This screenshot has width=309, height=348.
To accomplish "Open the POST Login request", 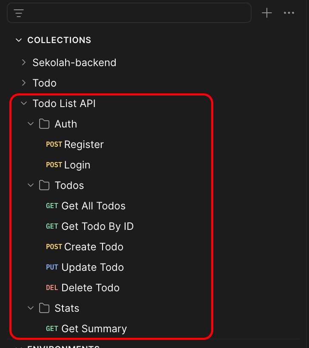I will tap(68, 165).
